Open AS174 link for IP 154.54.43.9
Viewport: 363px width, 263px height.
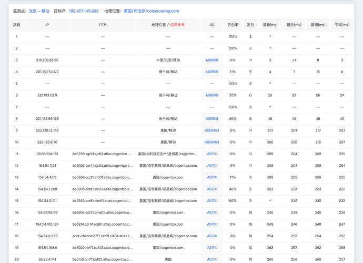point(212,177)
